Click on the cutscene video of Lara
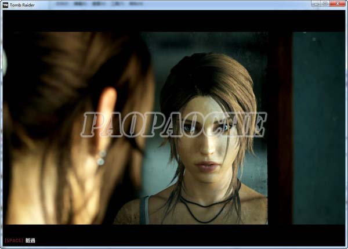 [174, 128]
